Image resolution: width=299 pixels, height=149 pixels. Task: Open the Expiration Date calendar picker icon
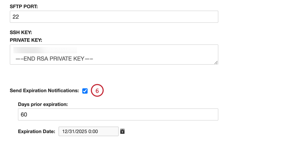coord(122,131)
